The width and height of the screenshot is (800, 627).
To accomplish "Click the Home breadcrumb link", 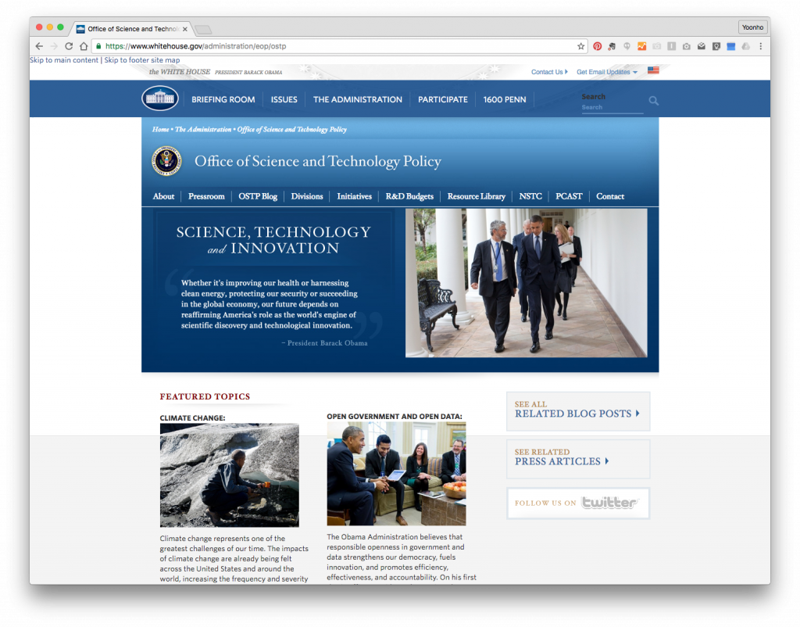I will [x=160, y=129].
